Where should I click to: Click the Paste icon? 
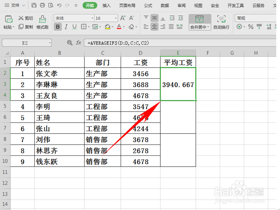pyautogui.click(x=9, y=19)
